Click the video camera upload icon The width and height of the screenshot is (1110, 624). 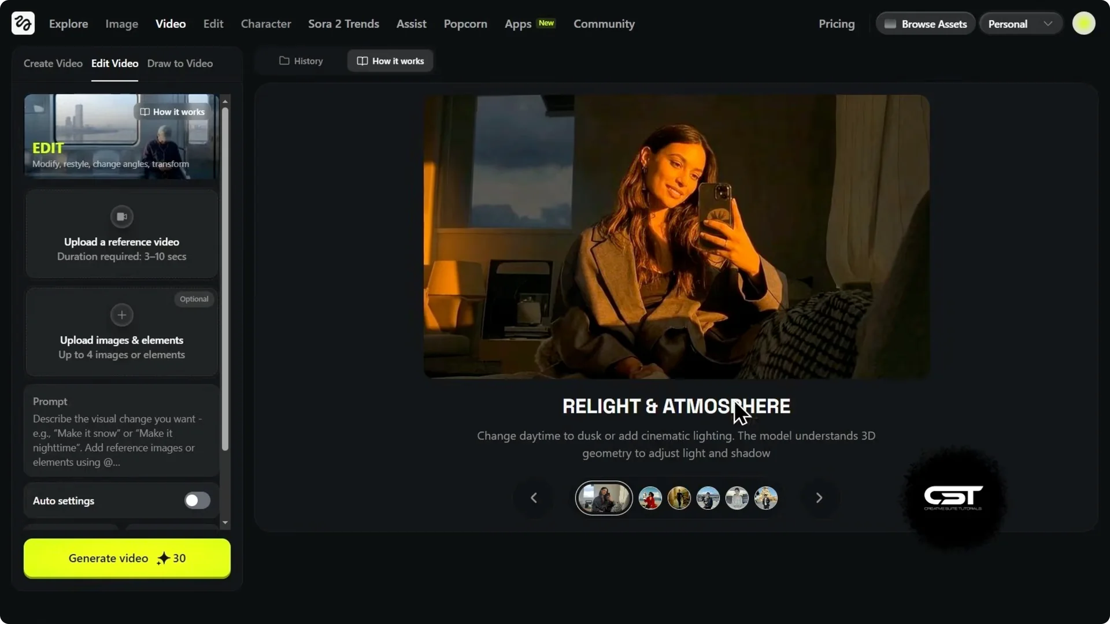tap(122, 217)
